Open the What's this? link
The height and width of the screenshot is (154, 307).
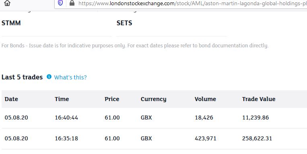[70, 77]
